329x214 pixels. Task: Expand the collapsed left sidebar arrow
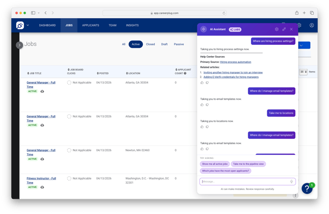19,45
